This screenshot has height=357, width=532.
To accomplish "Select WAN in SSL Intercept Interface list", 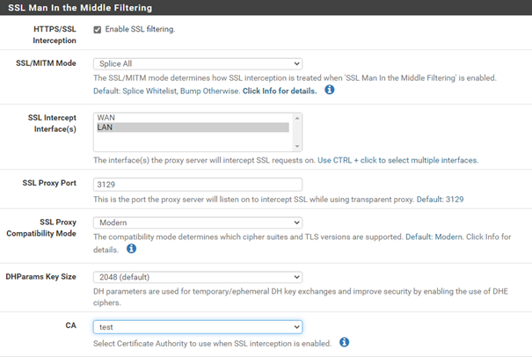I will (193, 118).
